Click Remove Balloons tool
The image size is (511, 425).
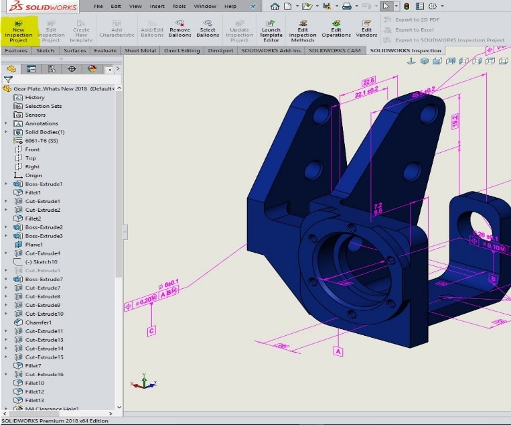tap(180, 29)
